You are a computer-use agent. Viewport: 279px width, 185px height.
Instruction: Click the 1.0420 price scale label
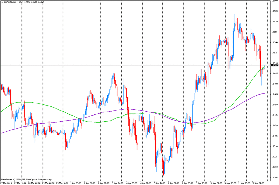point(275,126)
